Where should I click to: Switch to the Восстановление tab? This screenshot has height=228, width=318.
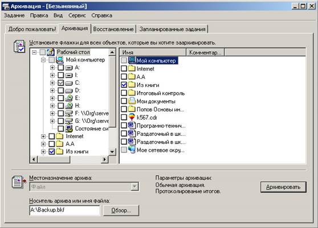[x=113, y=29]
